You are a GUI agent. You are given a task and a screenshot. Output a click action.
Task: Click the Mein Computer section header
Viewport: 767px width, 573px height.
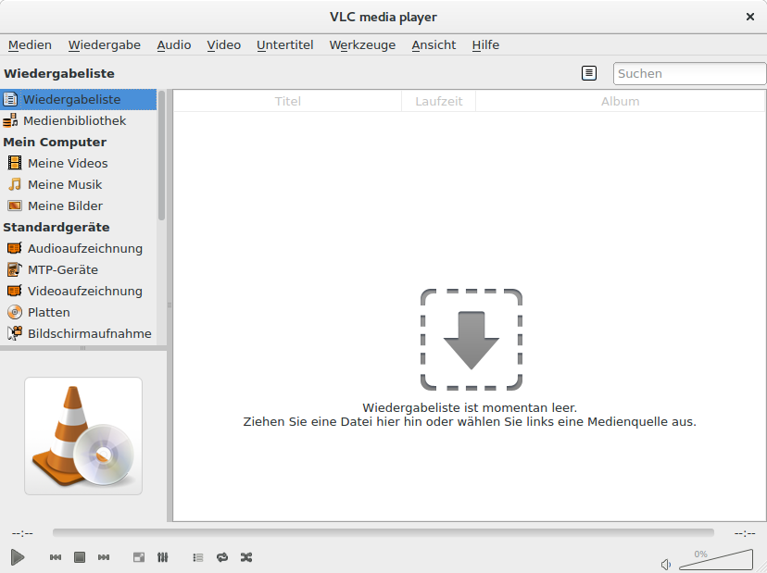[x=55, y=143]
